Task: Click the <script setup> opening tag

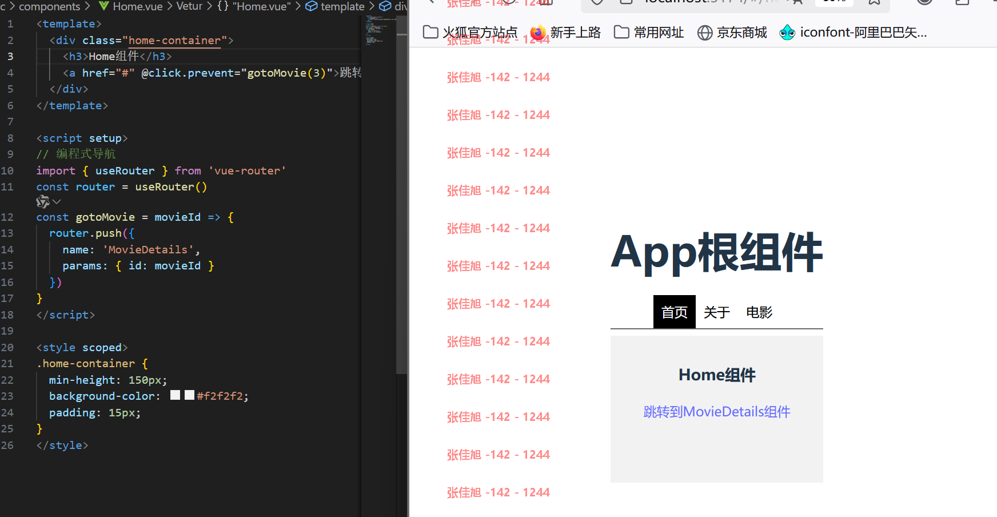Action: [82, 138]
